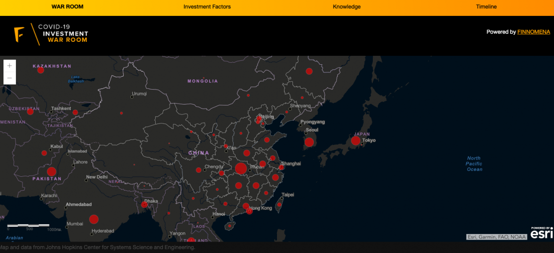Click the Esri, Garmin, FAO, NOAA attribution
Image resolution: width=554 pixels, height=253 pixels.
[496, 237]
